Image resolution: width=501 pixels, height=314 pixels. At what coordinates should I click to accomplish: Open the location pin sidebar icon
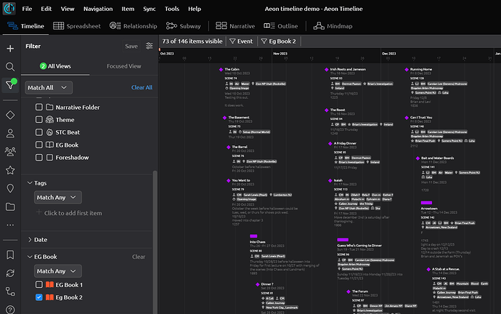point(10,188)
